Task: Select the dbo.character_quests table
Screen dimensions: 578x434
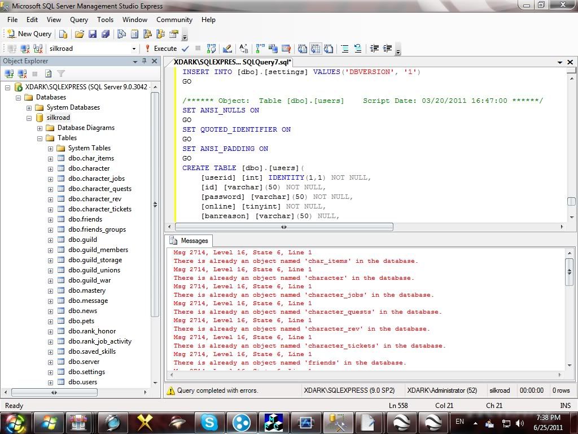Action: [x=100, y=189]
